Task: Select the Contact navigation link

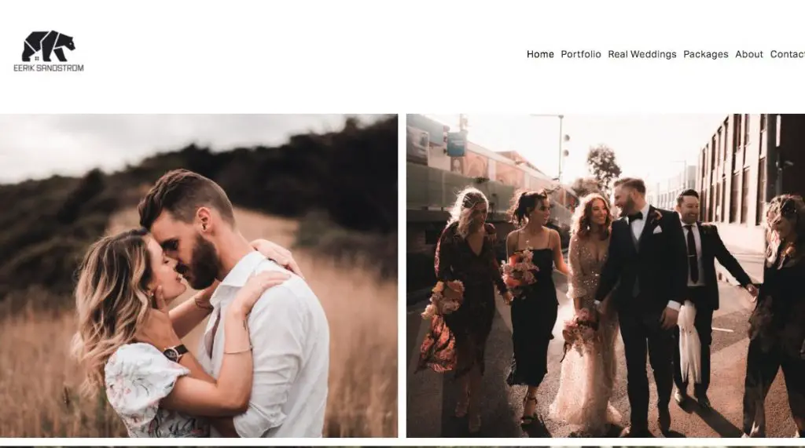Action: click(787, 54)
